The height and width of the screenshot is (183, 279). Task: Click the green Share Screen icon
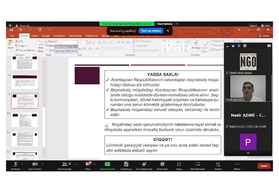coord(107,164)
